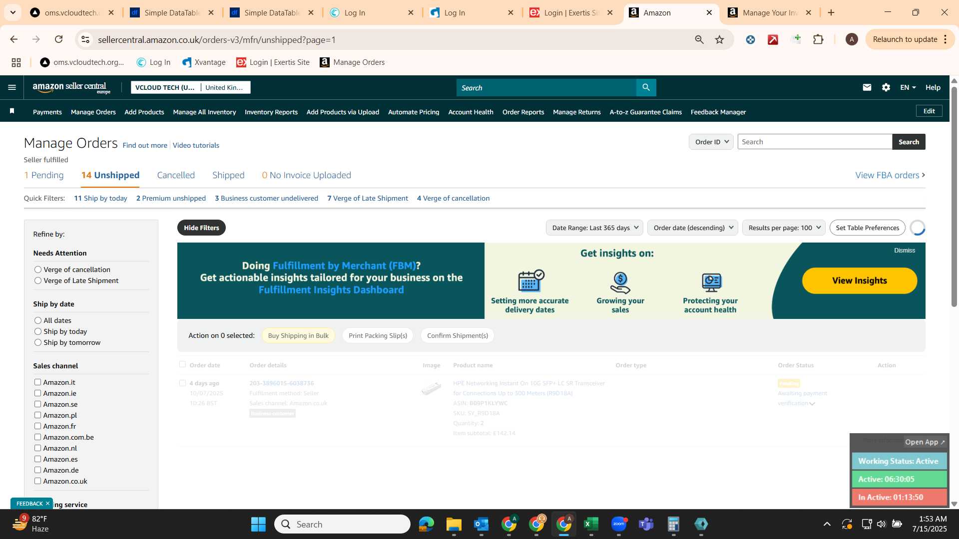Select the Ship by today radio option

click(x=38, y=331)
